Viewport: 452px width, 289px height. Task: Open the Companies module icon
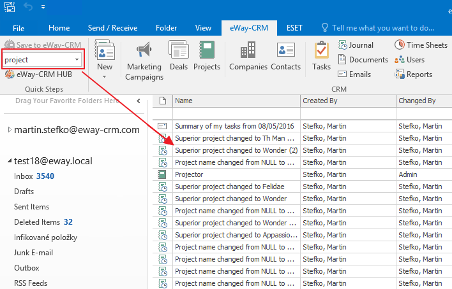click(x=248, y=50)
